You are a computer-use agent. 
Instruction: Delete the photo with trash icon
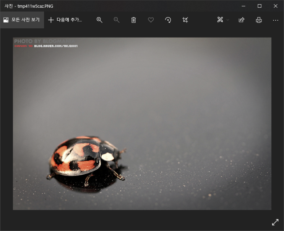(x=133, y=20)
